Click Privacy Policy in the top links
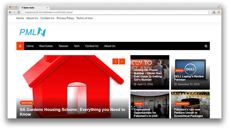229x129 pixels. [65, 18]
